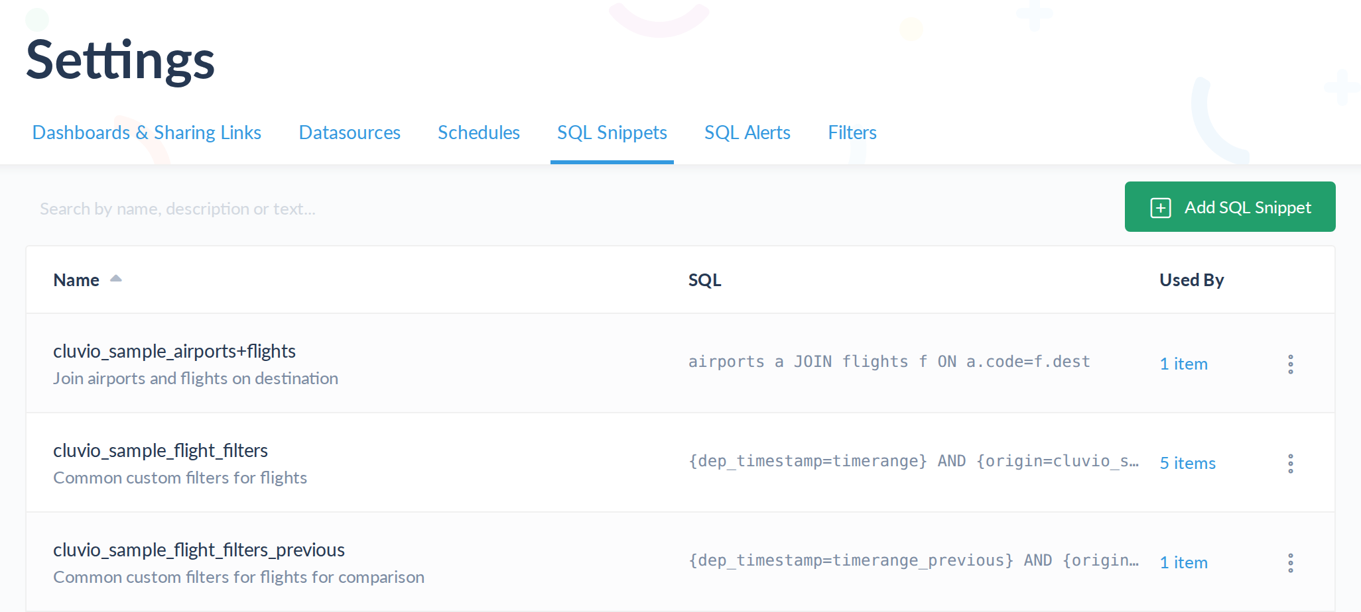Open the 5 items usage link

pyautogui.click(x=1187, y=463)
